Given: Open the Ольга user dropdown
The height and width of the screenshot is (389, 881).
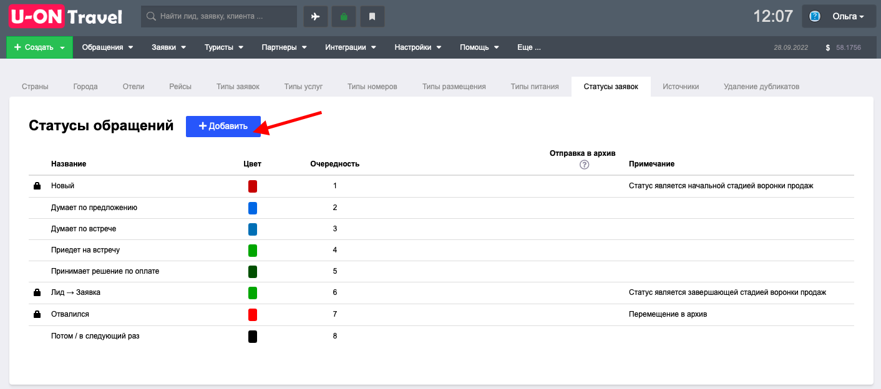Looking at the screenshot, I should 839,17.
